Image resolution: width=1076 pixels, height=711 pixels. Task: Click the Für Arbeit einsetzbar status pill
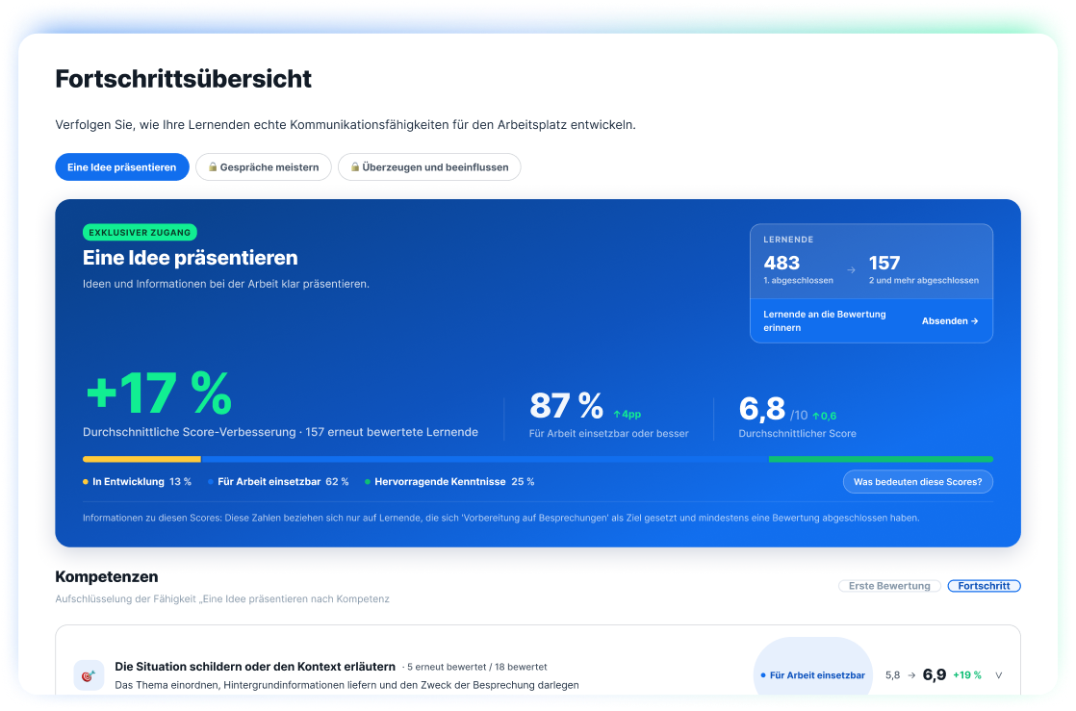(813, 675)
